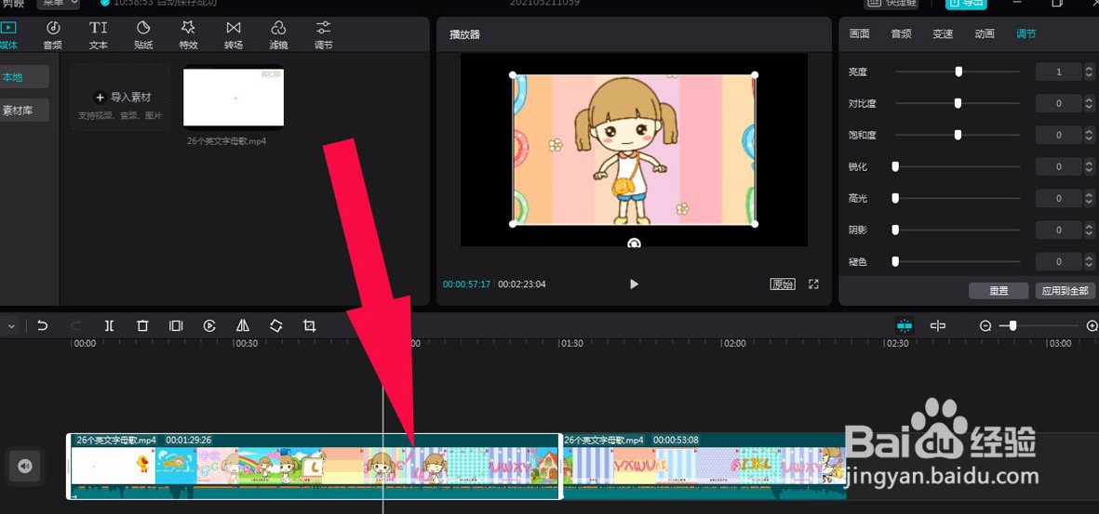Click 重置 to reset adjustments
Screen dimensions: 1099x514
(998, 291)
